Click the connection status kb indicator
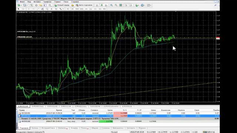237x133 pixels. (x=209, y=132)
